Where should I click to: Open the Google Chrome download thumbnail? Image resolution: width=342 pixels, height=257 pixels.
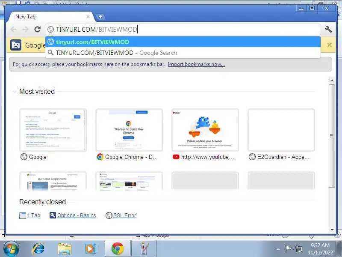pos(129,130)
